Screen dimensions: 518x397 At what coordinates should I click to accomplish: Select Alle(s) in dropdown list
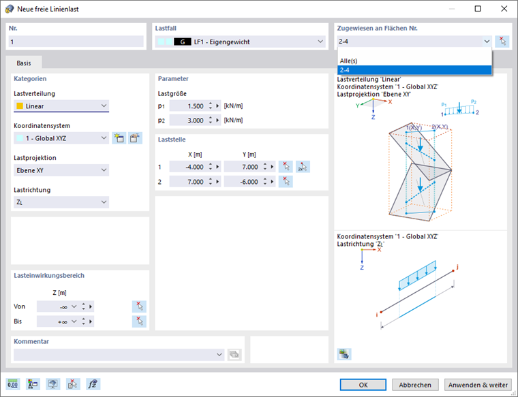(414, 61)
